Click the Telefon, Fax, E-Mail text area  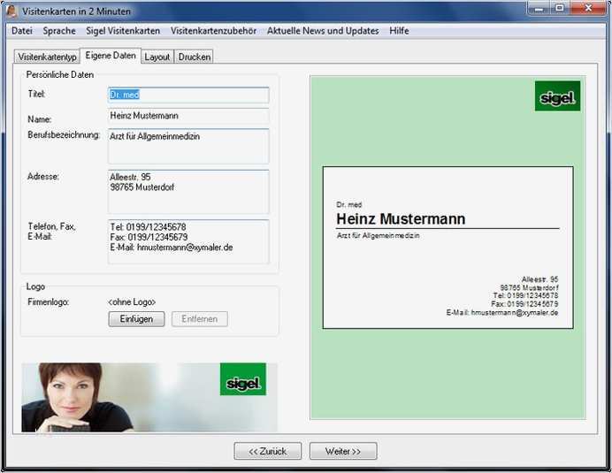click(188, 241)
